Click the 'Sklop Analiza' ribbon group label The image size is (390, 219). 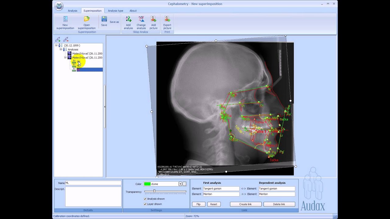pos(140,32)
